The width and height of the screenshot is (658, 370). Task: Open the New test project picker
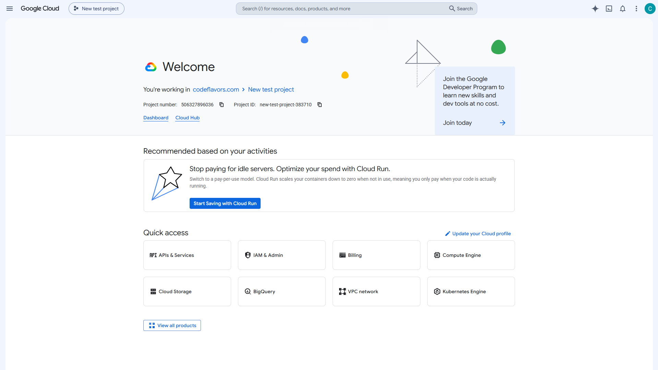[x=96, y=9]
